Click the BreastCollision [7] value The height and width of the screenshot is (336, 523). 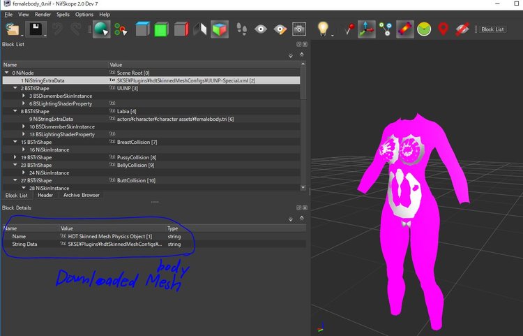pos(137,142)
